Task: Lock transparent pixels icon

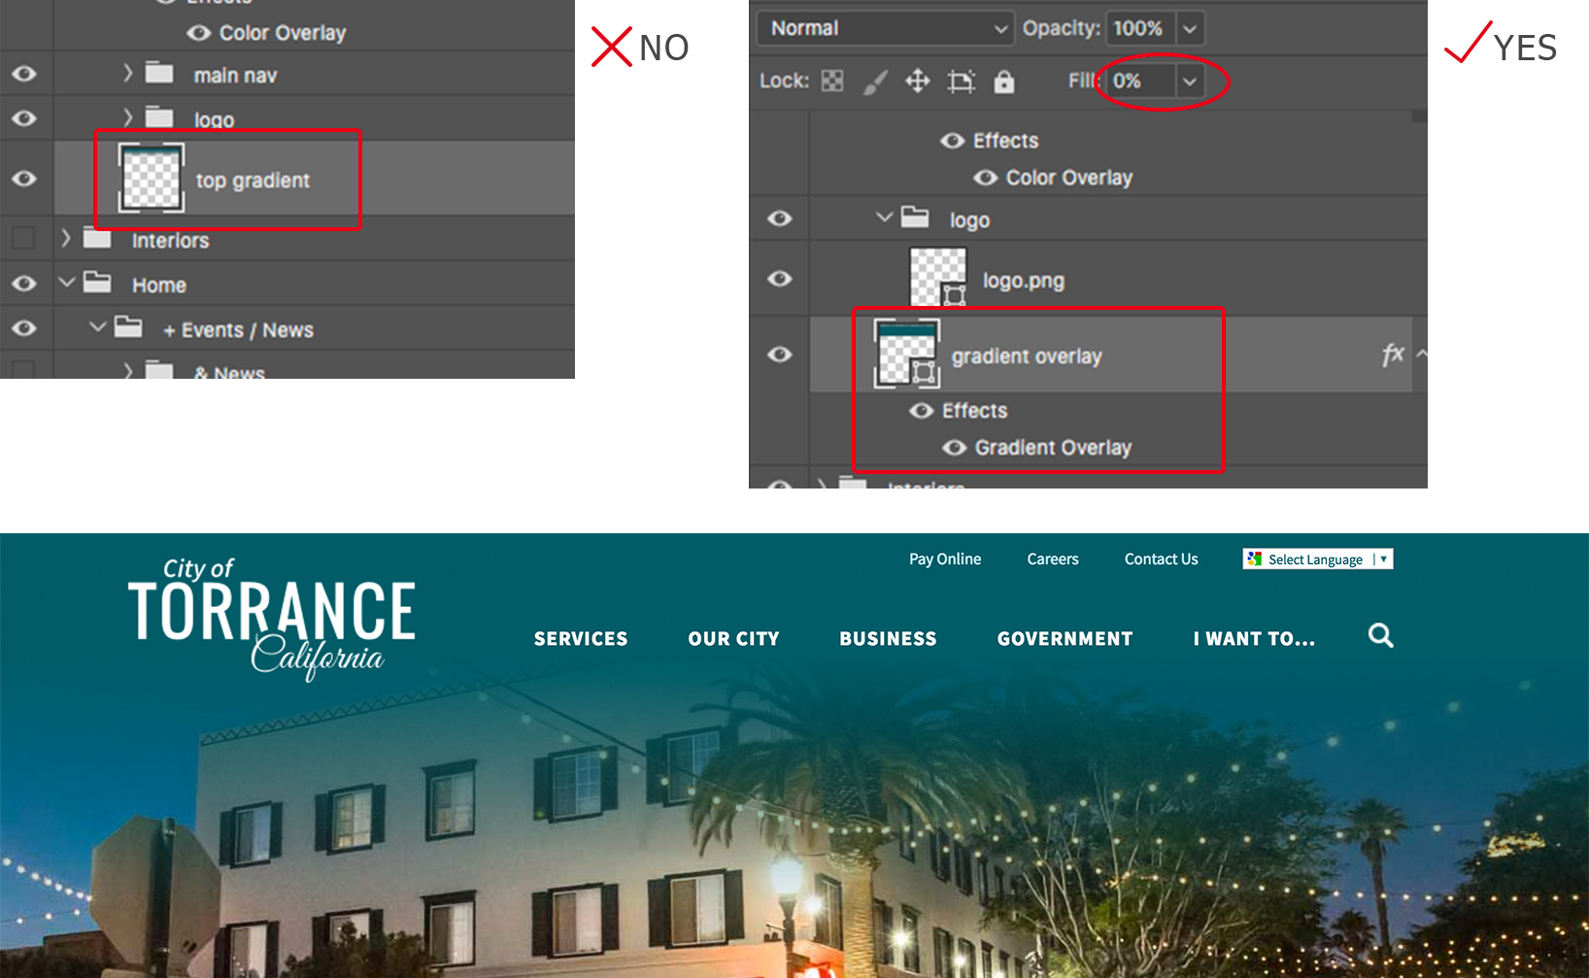Action: click(x=832, y=81)
